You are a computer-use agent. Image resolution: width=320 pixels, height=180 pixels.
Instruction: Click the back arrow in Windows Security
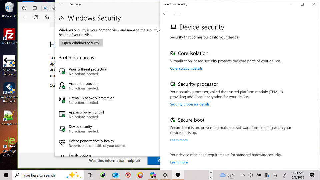tap(165, 13)
